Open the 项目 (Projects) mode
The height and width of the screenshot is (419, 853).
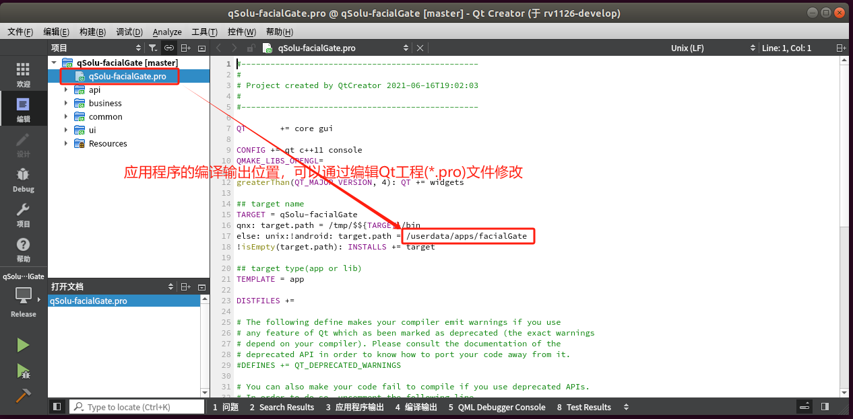pyautogui.click(x=23, y=215)
